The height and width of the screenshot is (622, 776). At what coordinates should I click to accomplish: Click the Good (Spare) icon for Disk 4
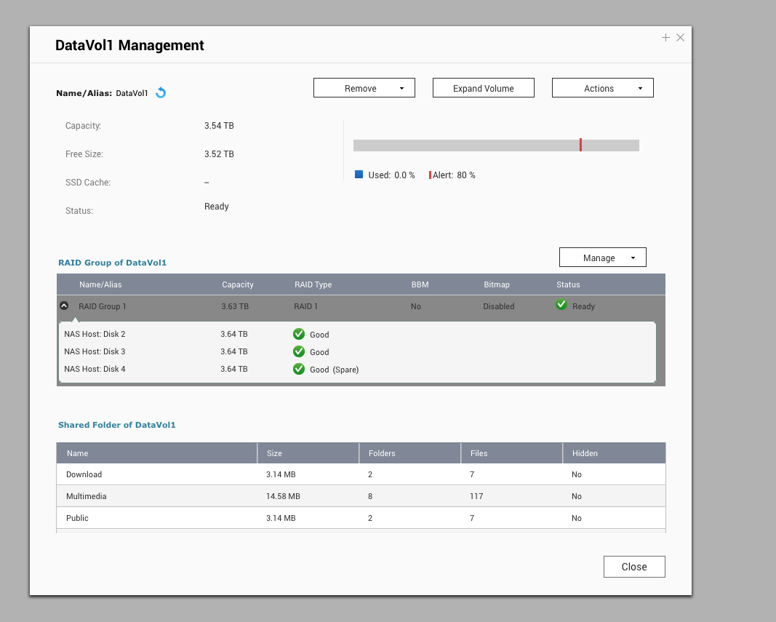[299, 369]
